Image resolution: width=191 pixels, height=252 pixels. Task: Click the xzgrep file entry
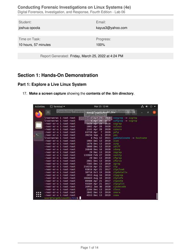point(118,123)
